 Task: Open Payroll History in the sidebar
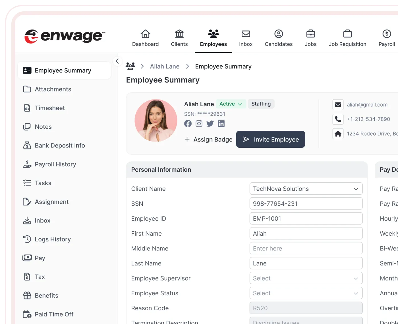point(55,164)
